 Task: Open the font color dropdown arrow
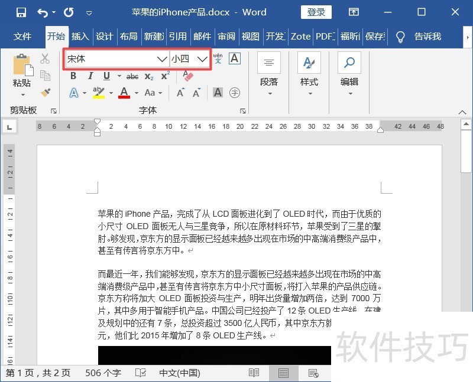click(137, 93)
